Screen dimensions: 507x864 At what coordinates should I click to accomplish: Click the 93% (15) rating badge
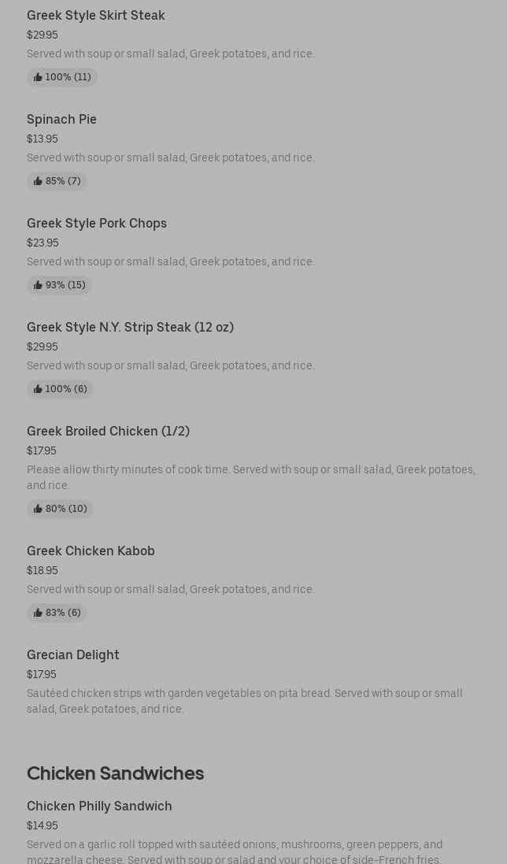pyautogui.click(x=60, y=285)
